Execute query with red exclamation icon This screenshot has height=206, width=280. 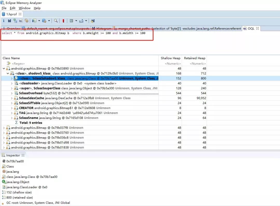(63, 21)
